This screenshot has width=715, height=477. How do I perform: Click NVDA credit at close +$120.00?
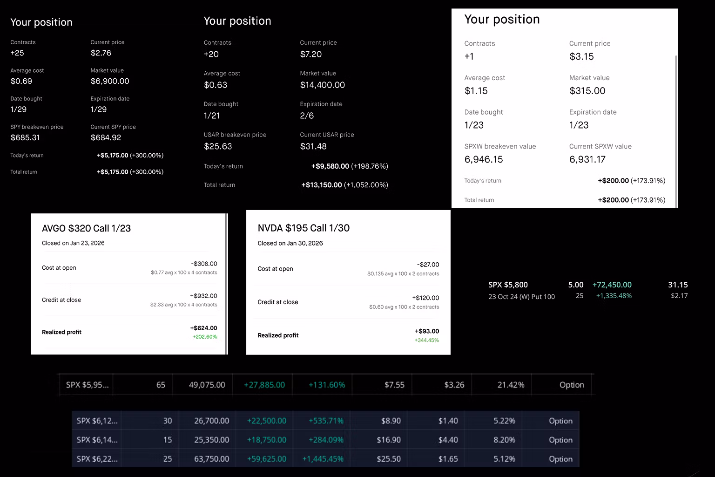[x=425, y=298]
